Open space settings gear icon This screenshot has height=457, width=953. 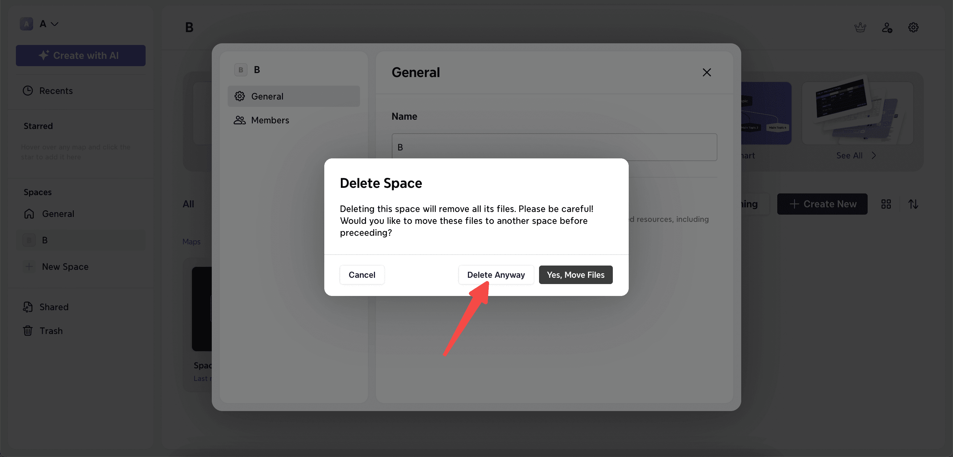click(x=913, y=27)
